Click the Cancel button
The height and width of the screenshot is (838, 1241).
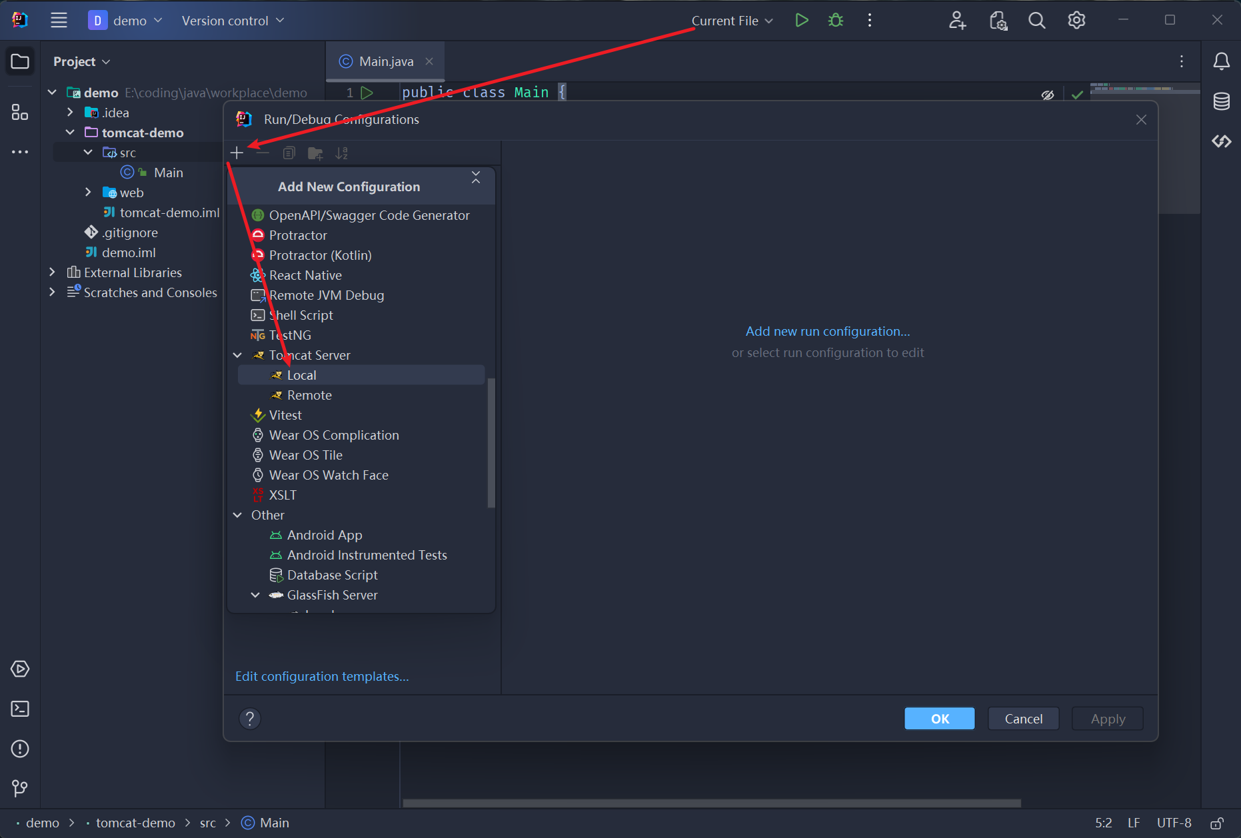(x=1023, y=719)
